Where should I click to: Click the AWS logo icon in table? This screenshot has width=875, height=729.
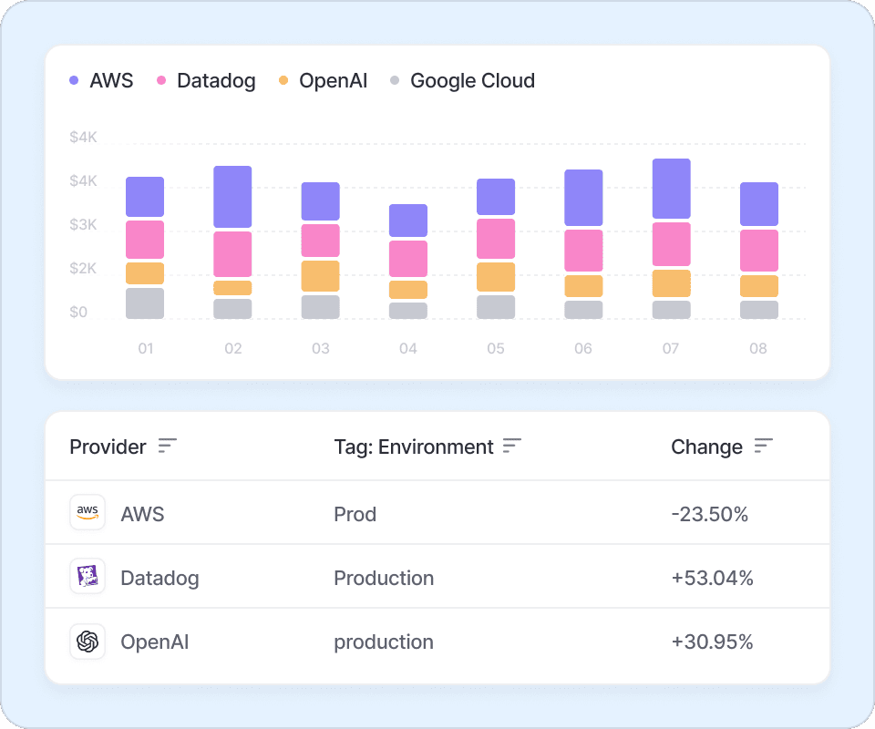pyautogui.click(x=87, y=513)
